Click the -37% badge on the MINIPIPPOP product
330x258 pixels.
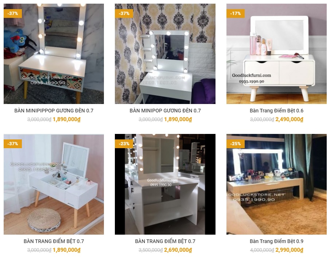tap(13, 13)
